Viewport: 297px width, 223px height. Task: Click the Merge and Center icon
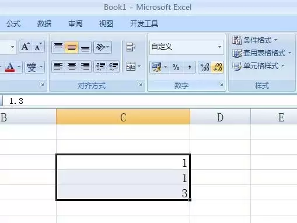coord(131,67)
